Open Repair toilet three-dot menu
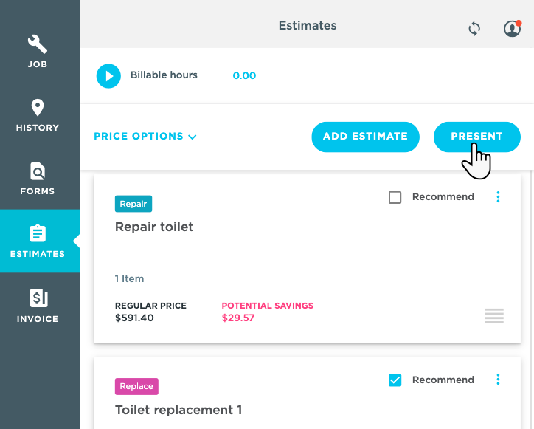This screenshot has width=534, height=429. 499,197
